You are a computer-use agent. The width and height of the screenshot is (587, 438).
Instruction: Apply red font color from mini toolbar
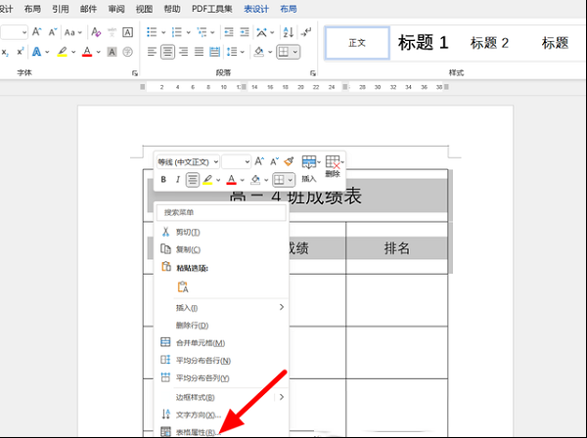click(x=231, y=180)
